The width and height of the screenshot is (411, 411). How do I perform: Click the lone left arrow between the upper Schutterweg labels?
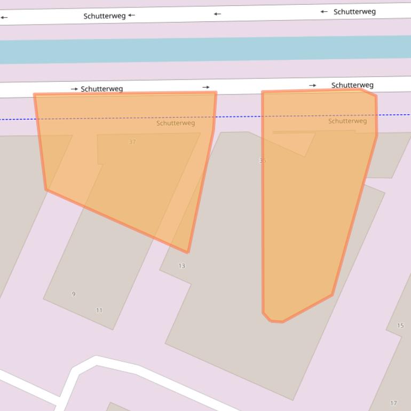tap(217, 14)
